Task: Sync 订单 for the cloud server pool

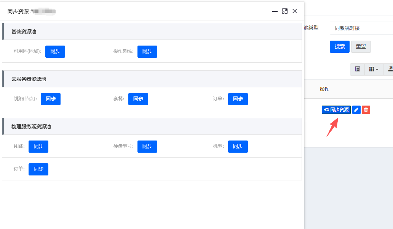Action: [238, 99]
